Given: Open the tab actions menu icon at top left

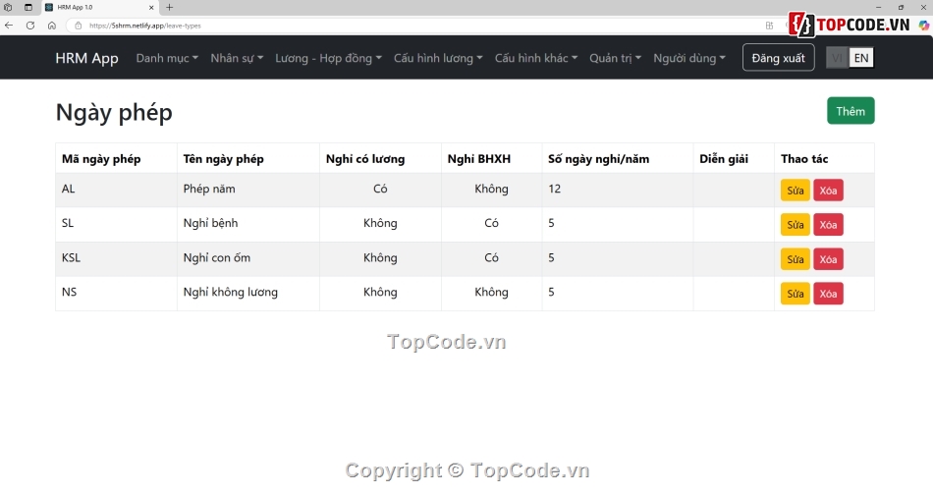Looking at the screenshot, I should tap(27, 7).
